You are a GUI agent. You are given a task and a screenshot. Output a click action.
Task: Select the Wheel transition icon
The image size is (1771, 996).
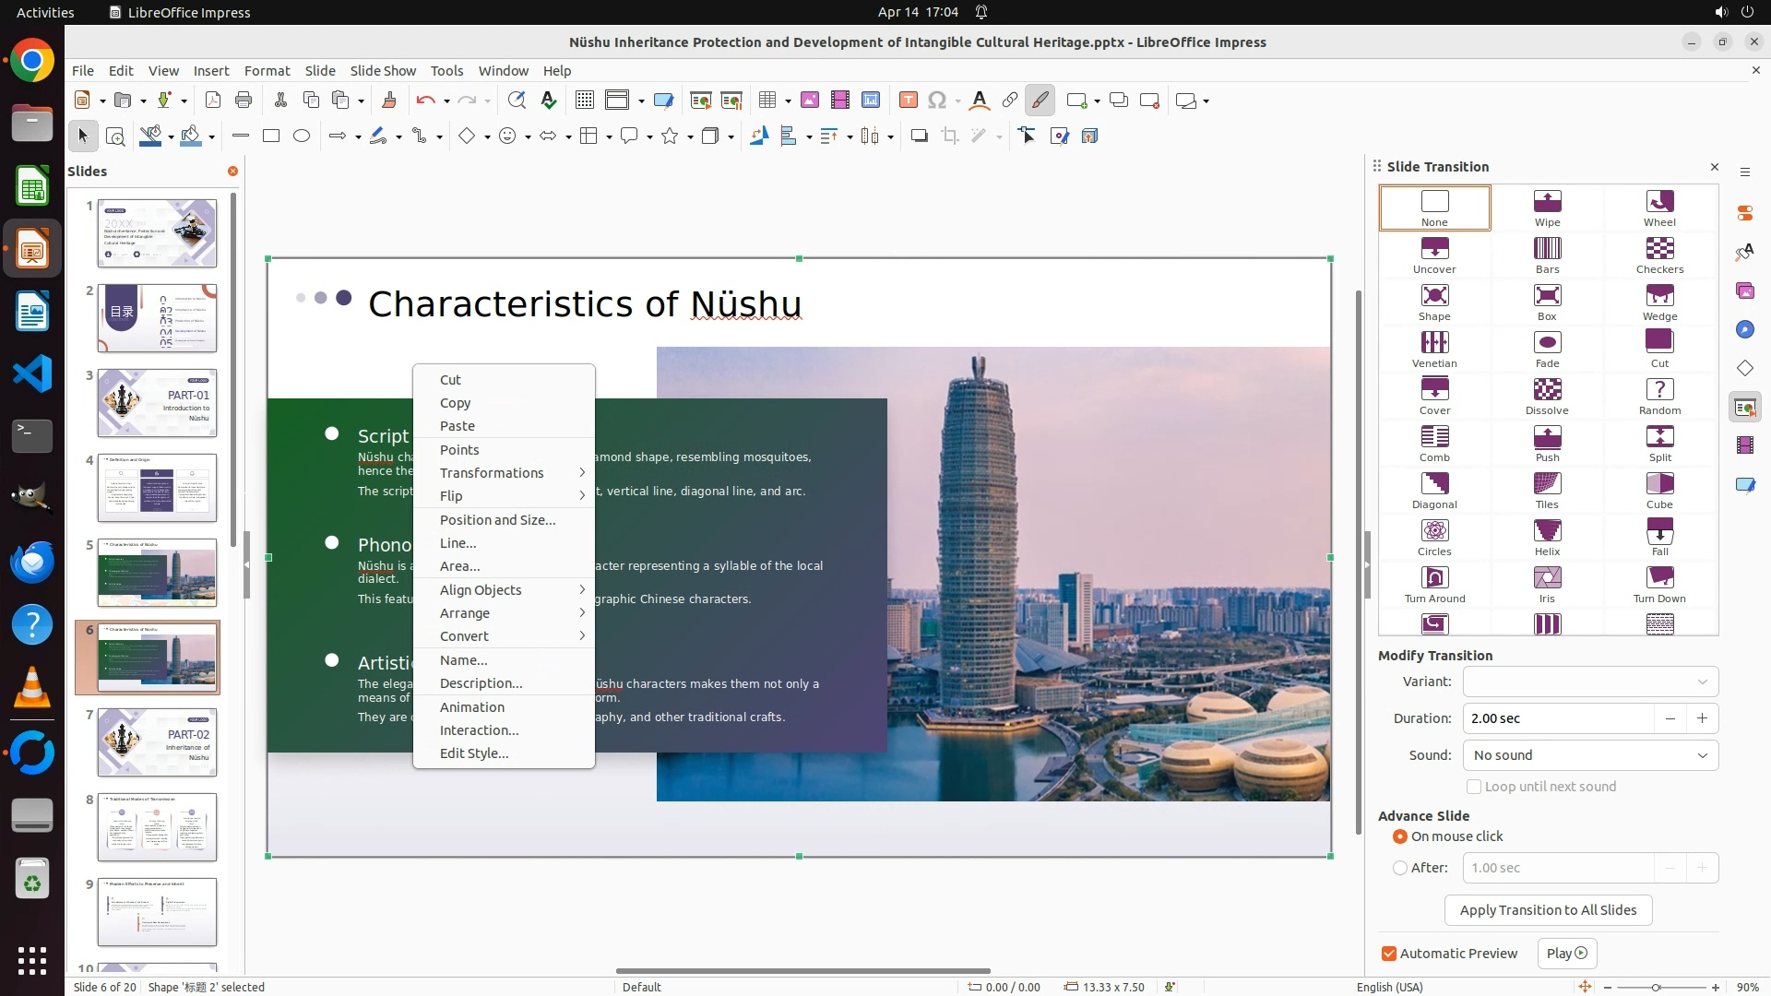(x=1658, y=202)
